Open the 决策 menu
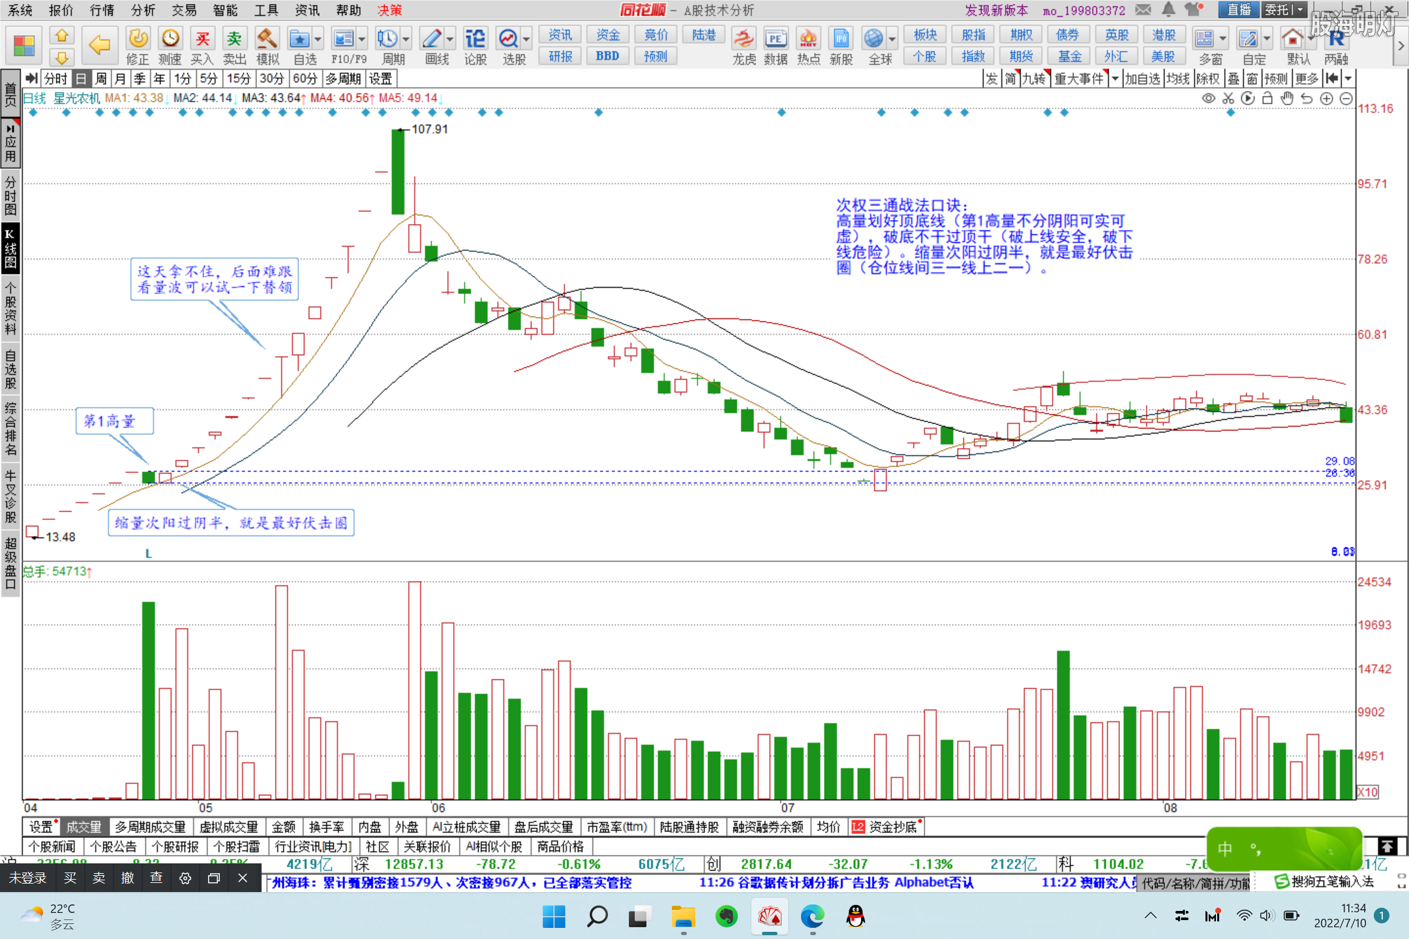The height and width of the screenshot is (939, 1409). click(390, 10)
